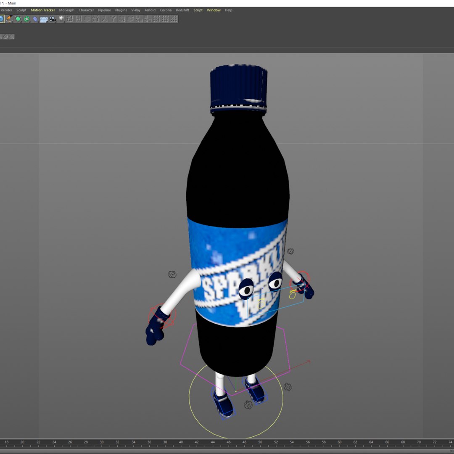This screenshot has width=454, height=454.
Task: Open the Sculpt menu
Action: point(21,10)
